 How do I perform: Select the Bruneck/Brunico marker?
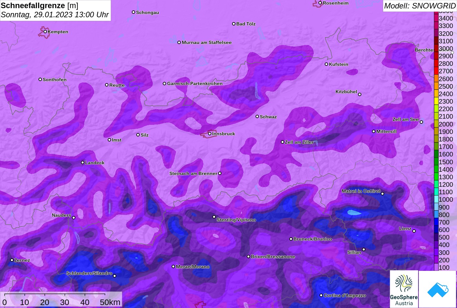pos(291,239)
